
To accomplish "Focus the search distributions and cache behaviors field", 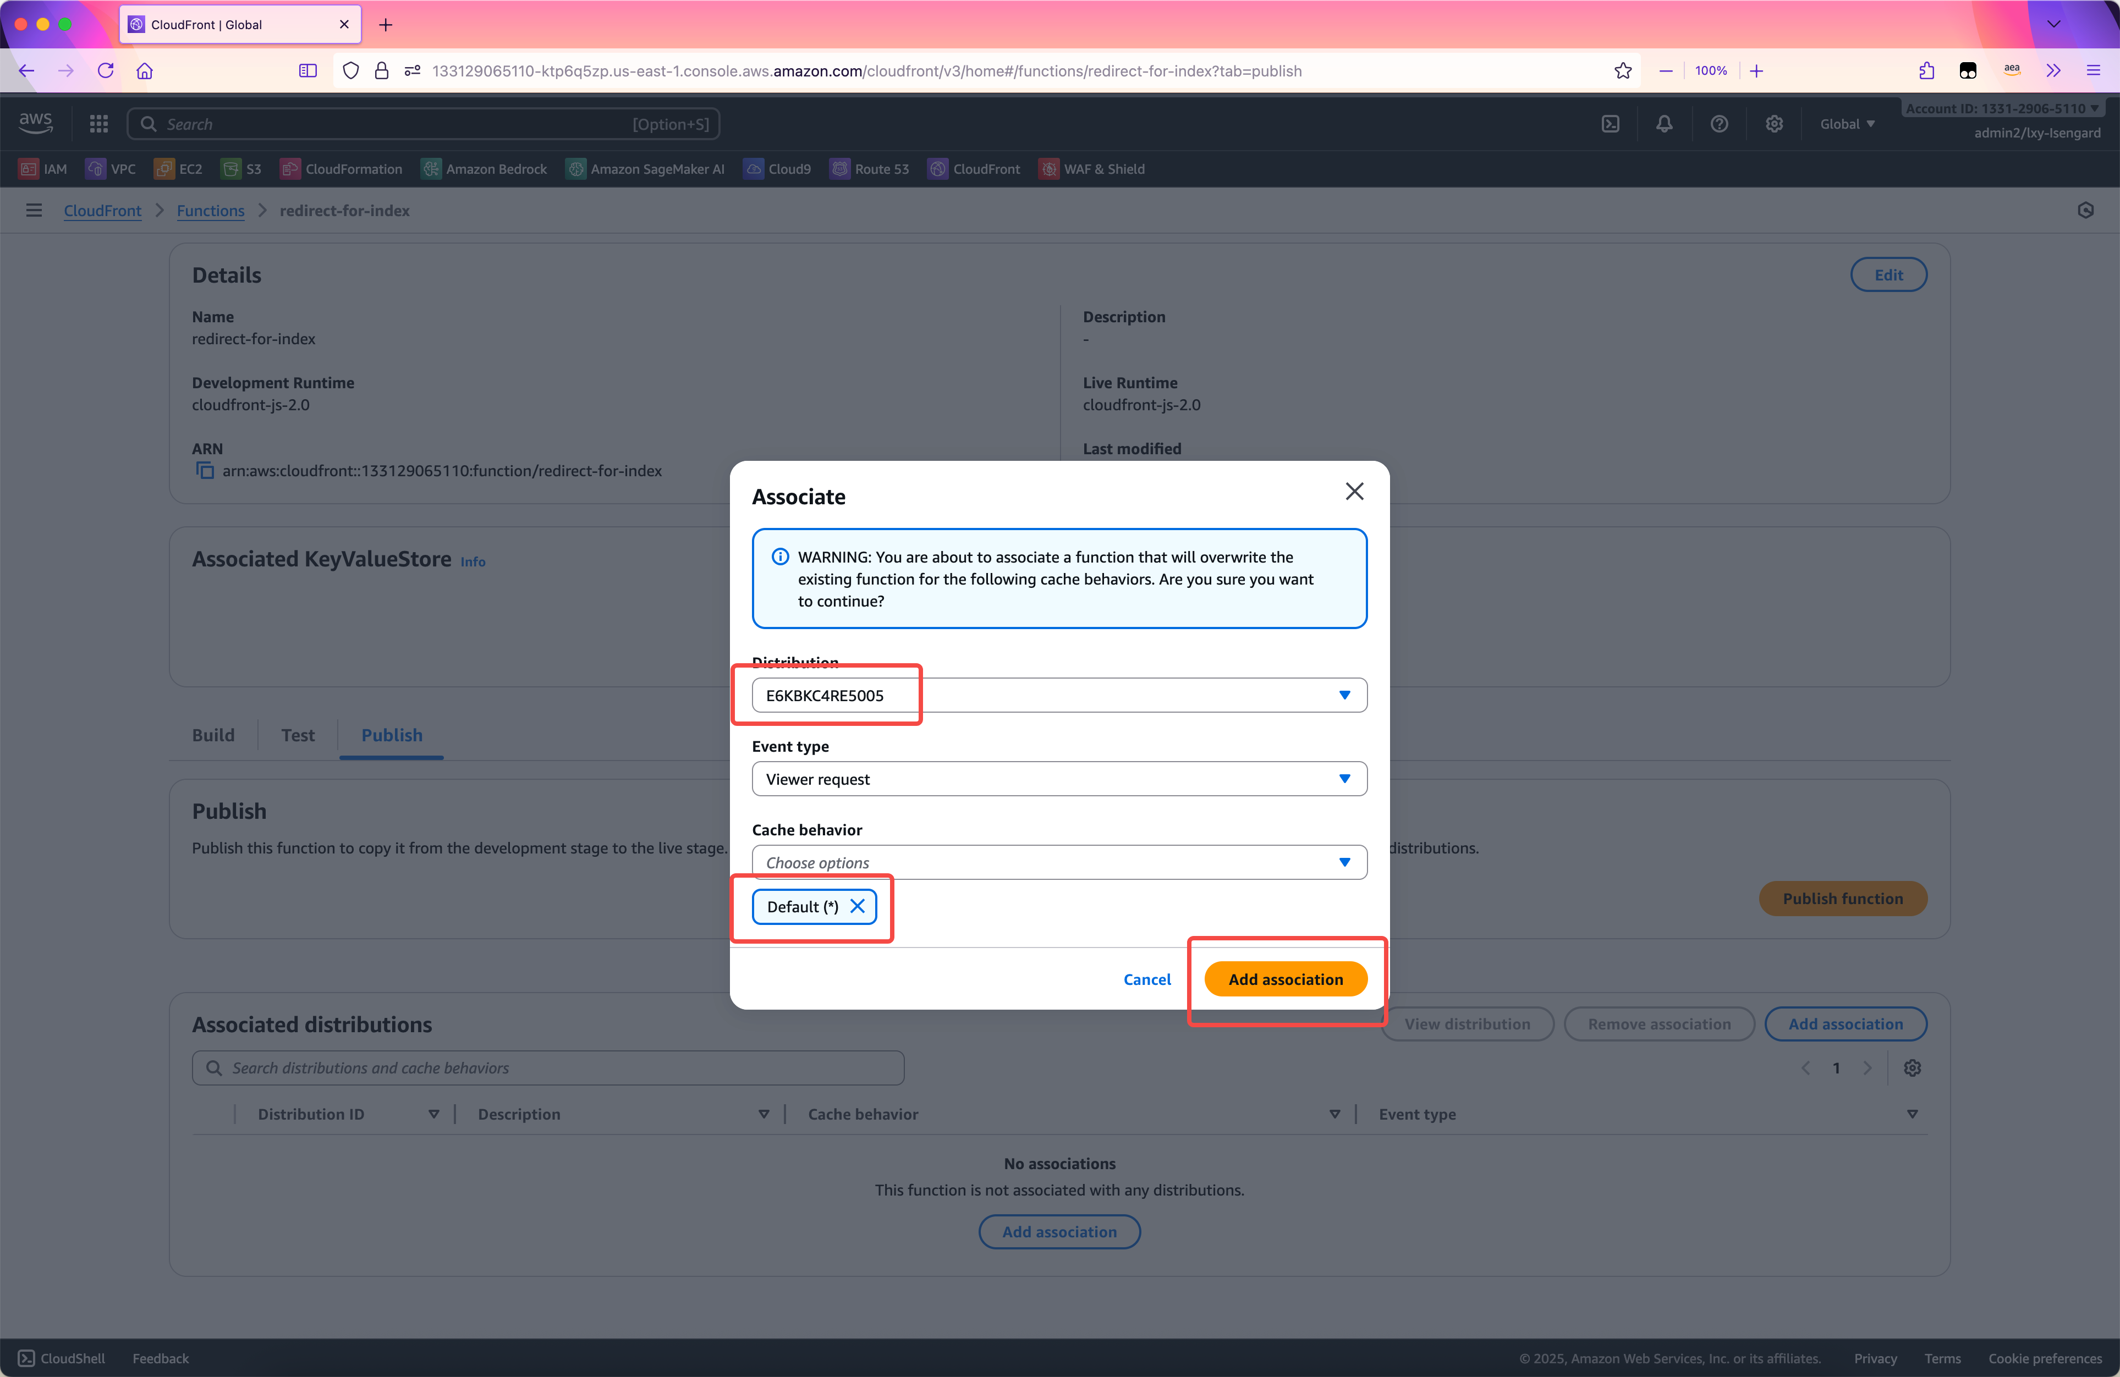I will pyautogui.click(x=548, y=1067).
